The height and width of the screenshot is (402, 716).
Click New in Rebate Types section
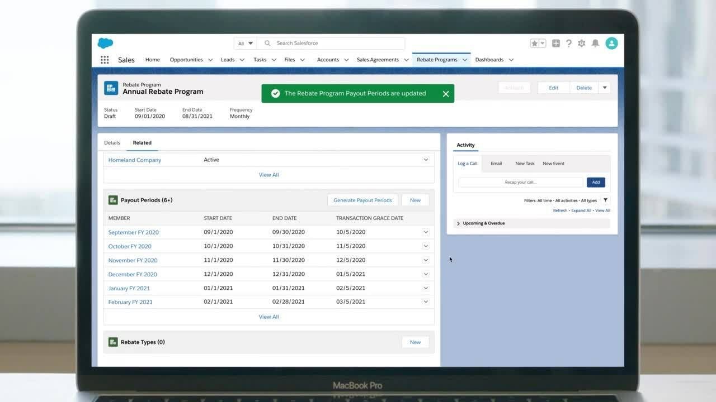(x=415, y=342)
